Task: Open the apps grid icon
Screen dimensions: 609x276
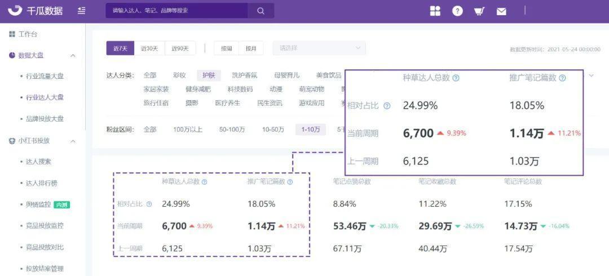Action: [x=435, y=11]
